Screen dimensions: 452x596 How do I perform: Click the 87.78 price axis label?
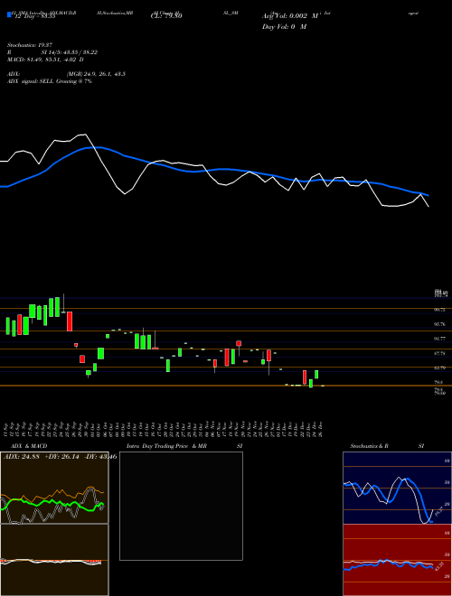point(440,353)
